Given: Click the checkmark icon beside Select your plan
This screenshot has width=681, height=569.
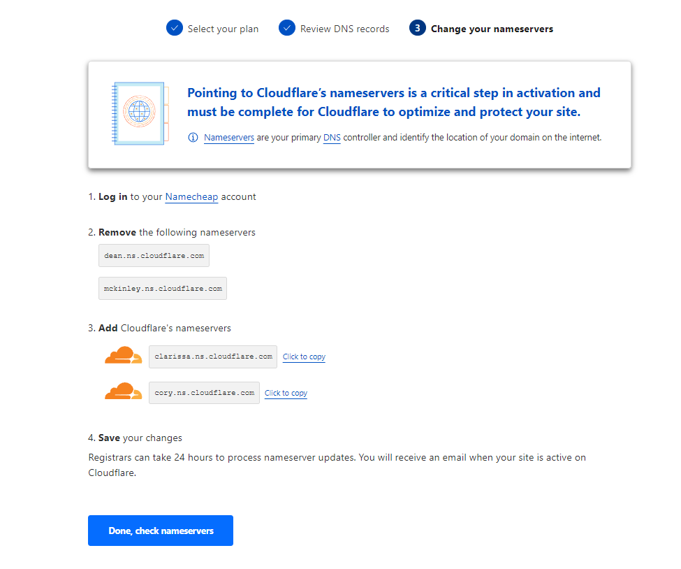Looking at the screenshot, I should coord(174,28).
